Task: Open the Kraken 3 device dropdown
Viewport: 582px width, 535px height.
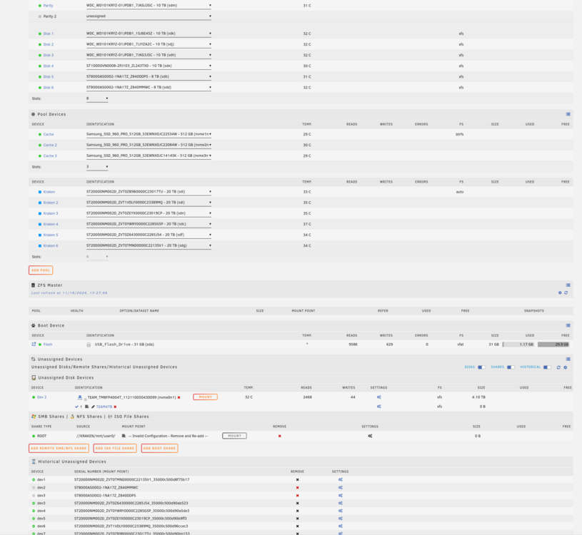Action: tap(149, 213)
